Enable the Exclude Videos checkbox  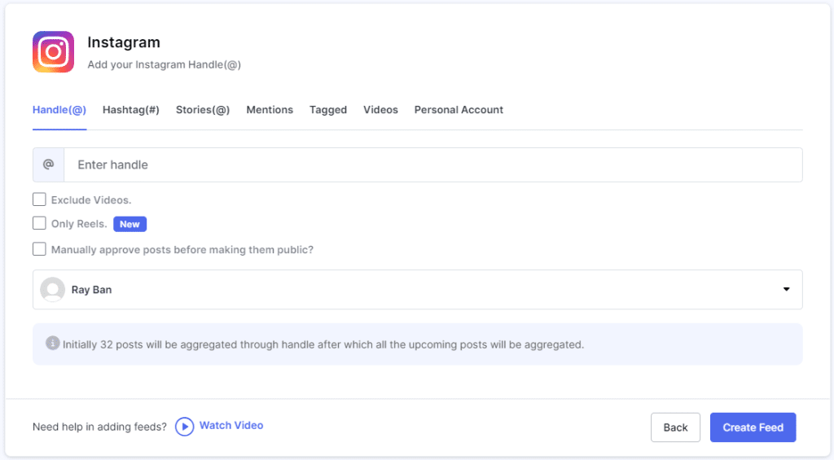[x=39, y=199]
